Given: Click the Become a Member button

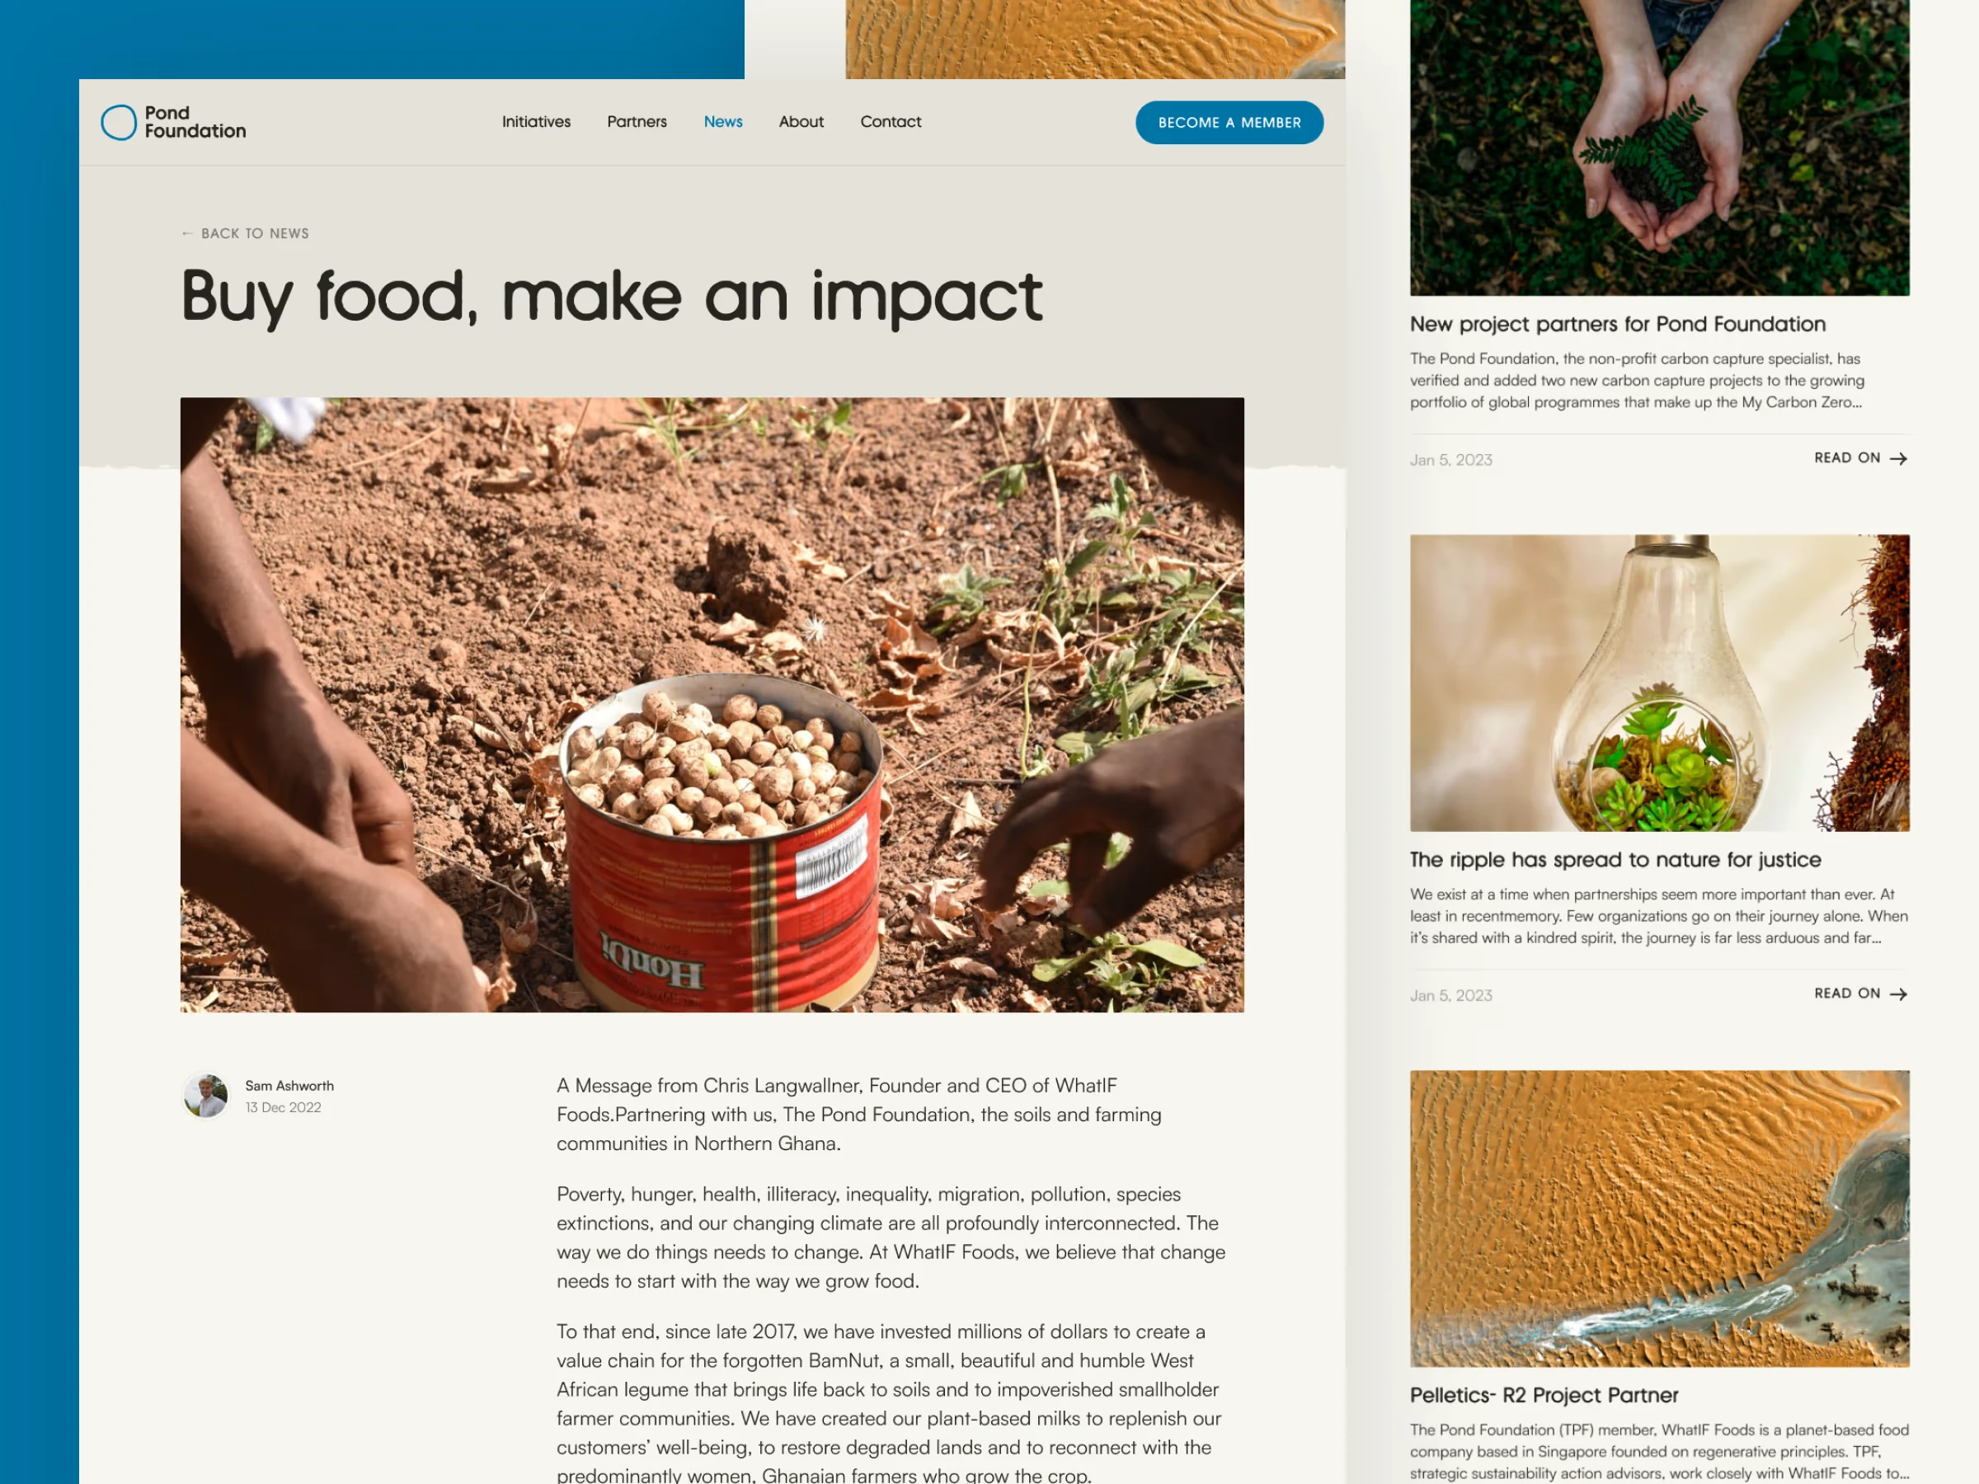Looking at the screenshot, I should [x=1229, y=123].
